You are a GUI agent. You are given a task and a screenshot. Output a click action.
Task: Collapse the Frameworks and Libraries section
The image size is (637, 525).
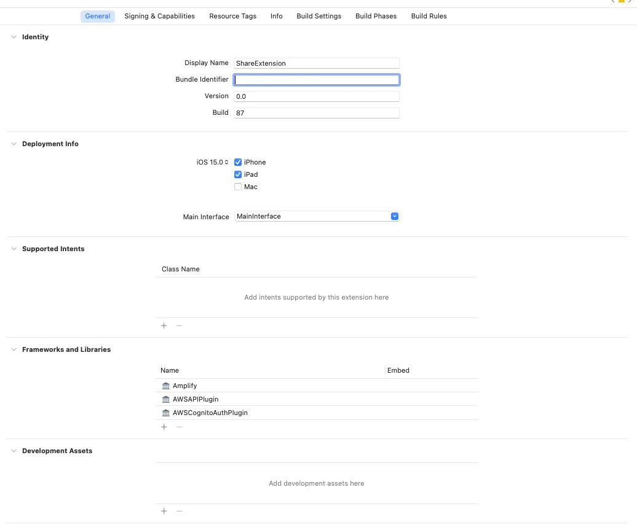coord(14,349)
